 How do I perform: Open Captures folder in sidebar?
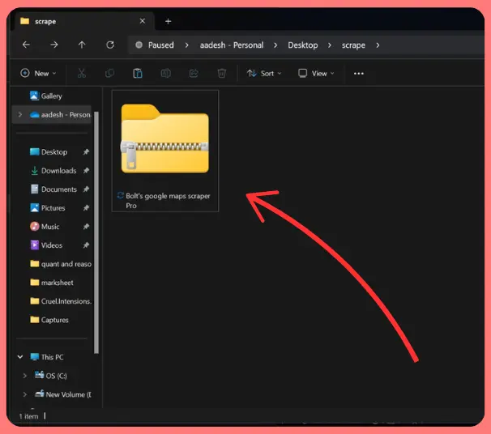(x=49, y=320)
